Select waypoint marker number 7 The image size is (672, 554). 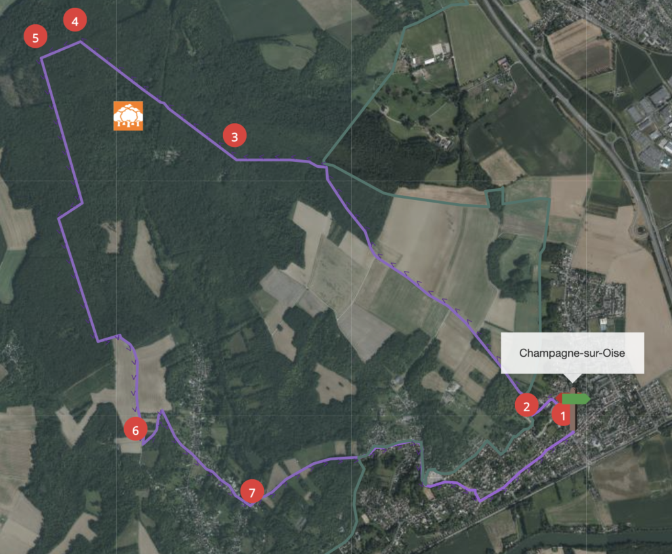tap(252, 492)
